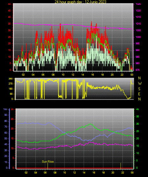This screenshot has height=177, width=148.
Task: Click magenta pressure value "1000"
Action: coord(138,37)
